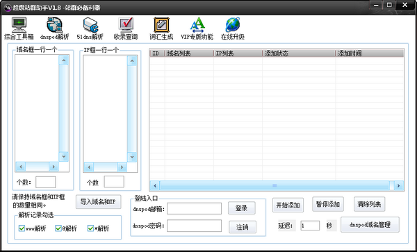Maximize the 超级站群助手 window

[x=389, y=6]
